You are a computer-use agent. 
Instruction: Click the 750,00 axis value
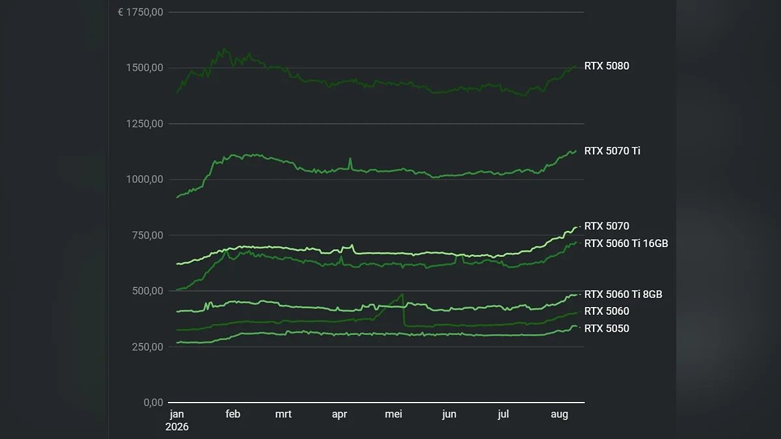click(x=147, y=235)
